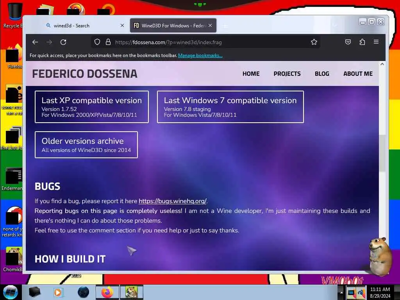Show hidden system tray icons
This screenshot has width=400, height=300.
coord(341,292)
